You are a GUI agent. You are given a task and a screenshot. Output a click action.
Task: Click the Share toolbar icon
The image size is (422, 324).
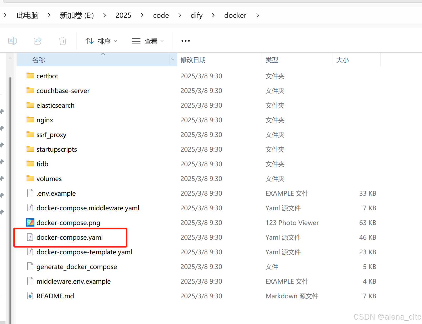pos(38,41)
